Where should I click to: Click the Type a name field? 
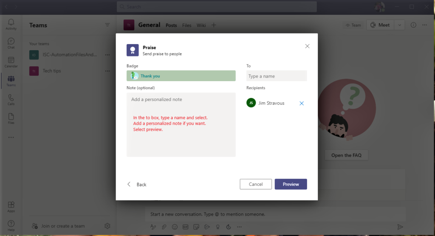pyautogui.click(x=277, y=76)
